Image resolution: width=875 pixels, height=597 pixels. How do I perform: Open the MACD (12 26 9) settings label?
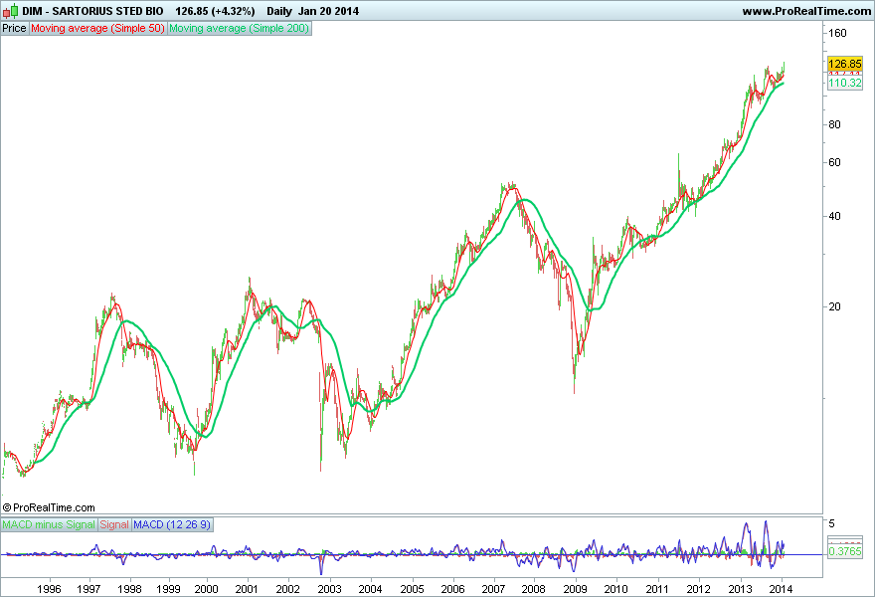coord(172,524)
